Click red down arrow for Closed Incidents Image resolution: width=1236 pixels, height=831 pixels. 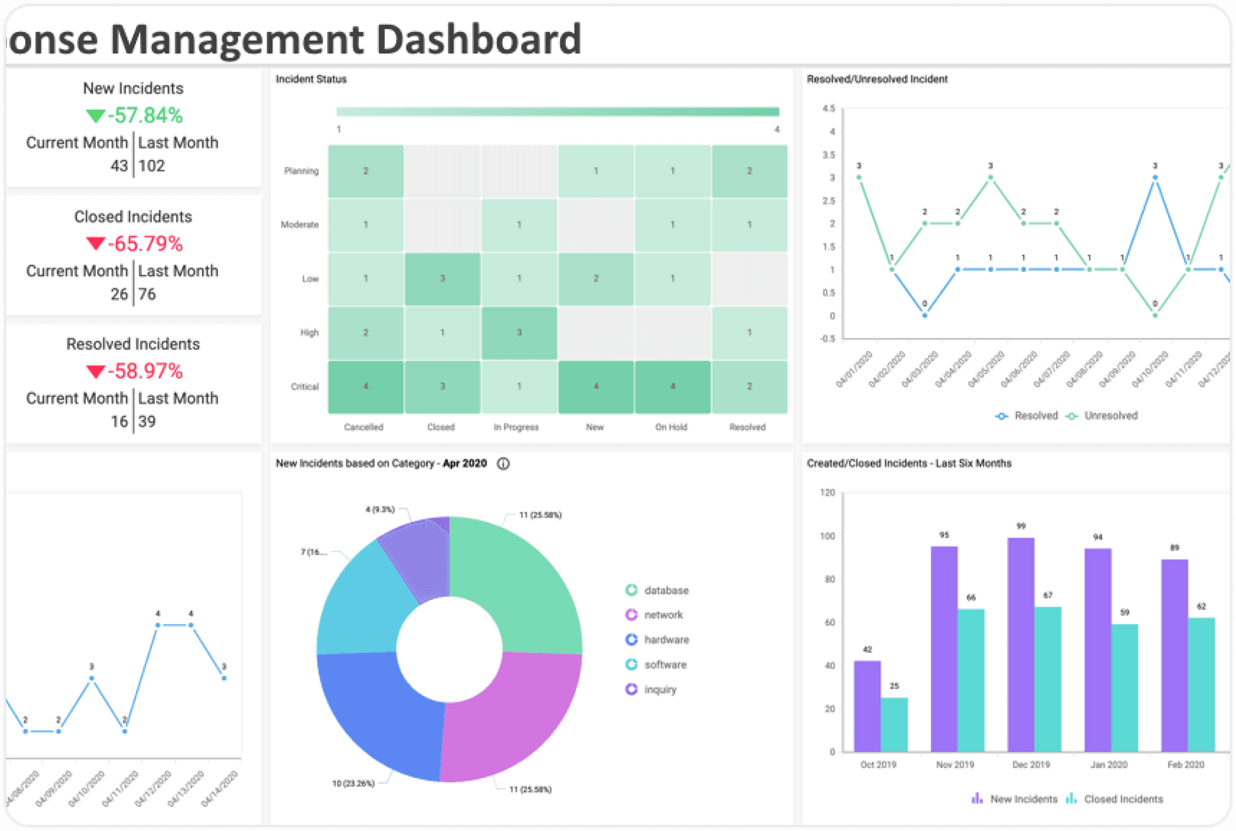95,243
